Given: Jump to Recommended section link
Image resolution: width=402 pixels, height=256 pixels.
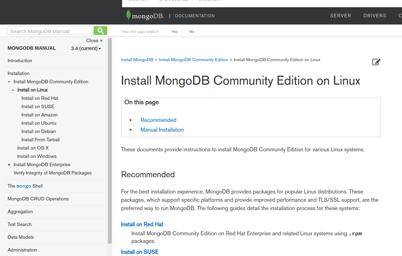Looking at the screenshot, I should coord(158,120).
